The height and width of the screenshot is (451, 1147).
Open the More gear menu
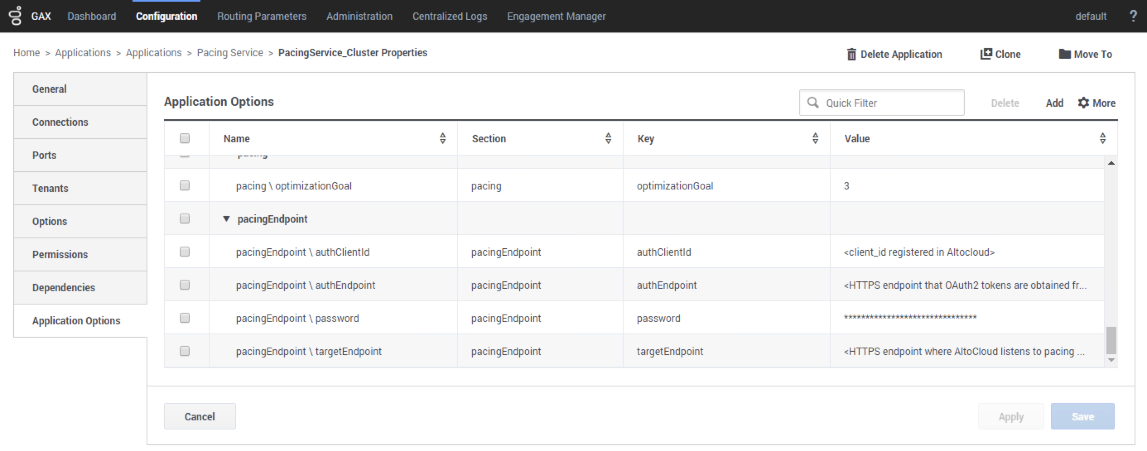[x=1096, y=103]
